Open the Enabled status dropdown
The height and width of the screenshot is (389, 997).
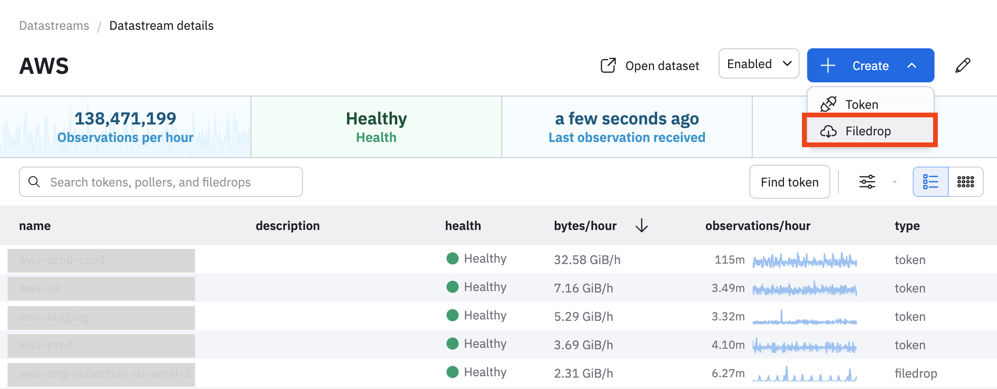tap(758, 64)
